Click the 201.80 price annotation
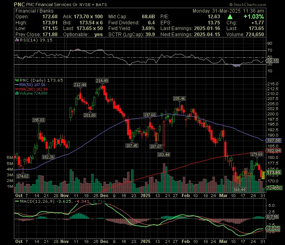Viewport: 285px width, 245px height. 90,115
